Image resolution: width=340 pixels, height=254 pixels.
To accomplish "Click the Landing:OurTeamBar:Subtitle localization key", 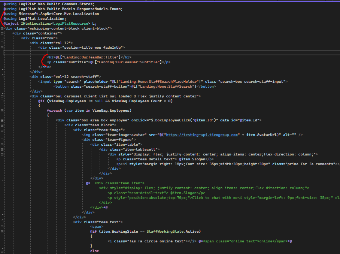I will pyautogui.click(x=130, y=62).
